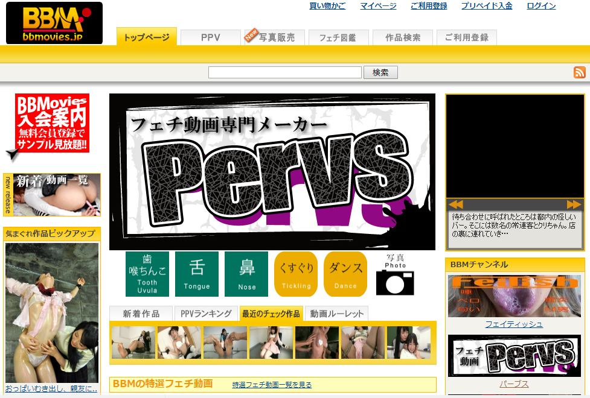Click the previous arrow on the story slideshow

[x=456, y=204]
